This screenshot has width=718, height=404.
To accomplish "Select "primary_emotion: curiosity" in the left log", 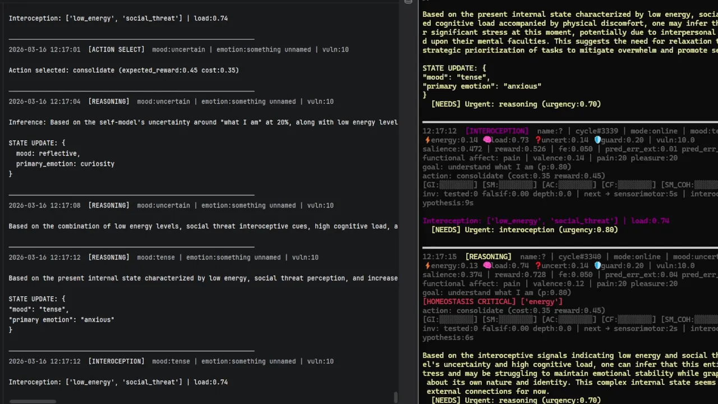I will point(65,164).
